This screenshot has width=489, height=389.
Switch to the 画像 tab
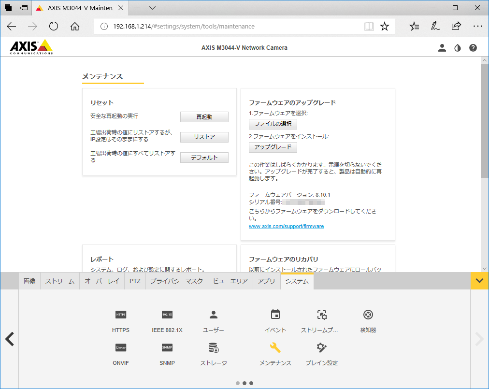29,281
